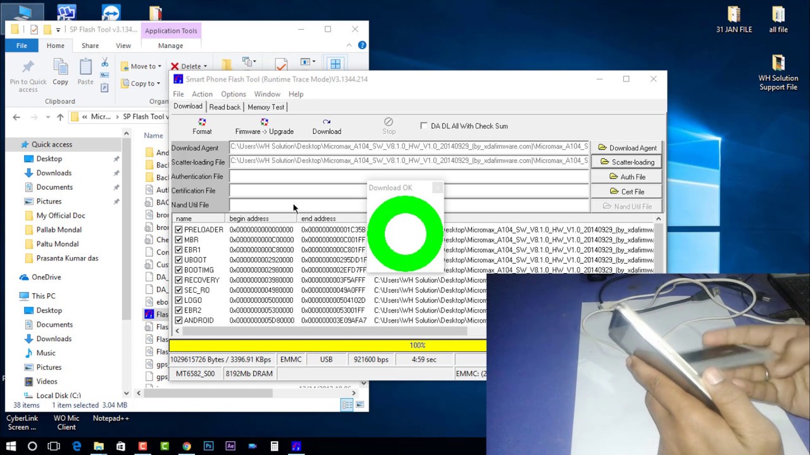Screen dimensions: 810x455
Task: Expand the Copy to dropdown
Action: click(159, 83)
